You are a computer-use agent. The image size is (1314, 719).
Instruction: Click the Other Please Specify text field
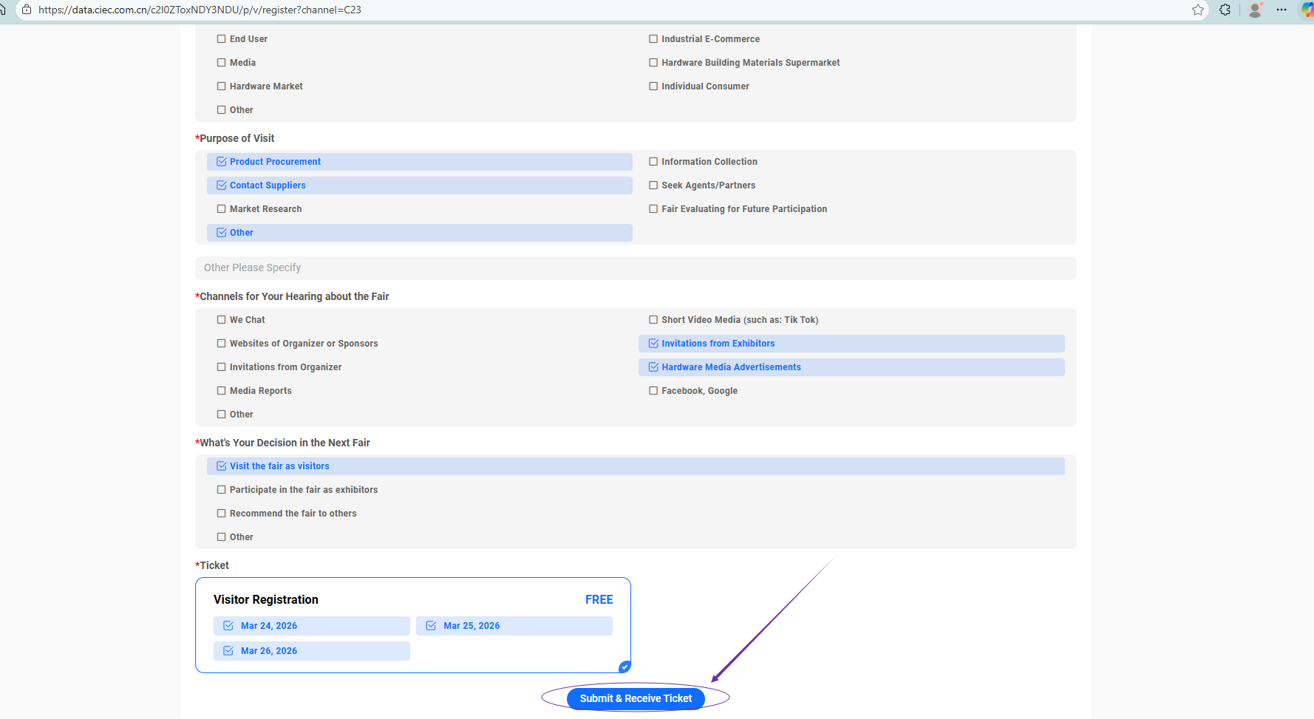[x=636, y=268]
